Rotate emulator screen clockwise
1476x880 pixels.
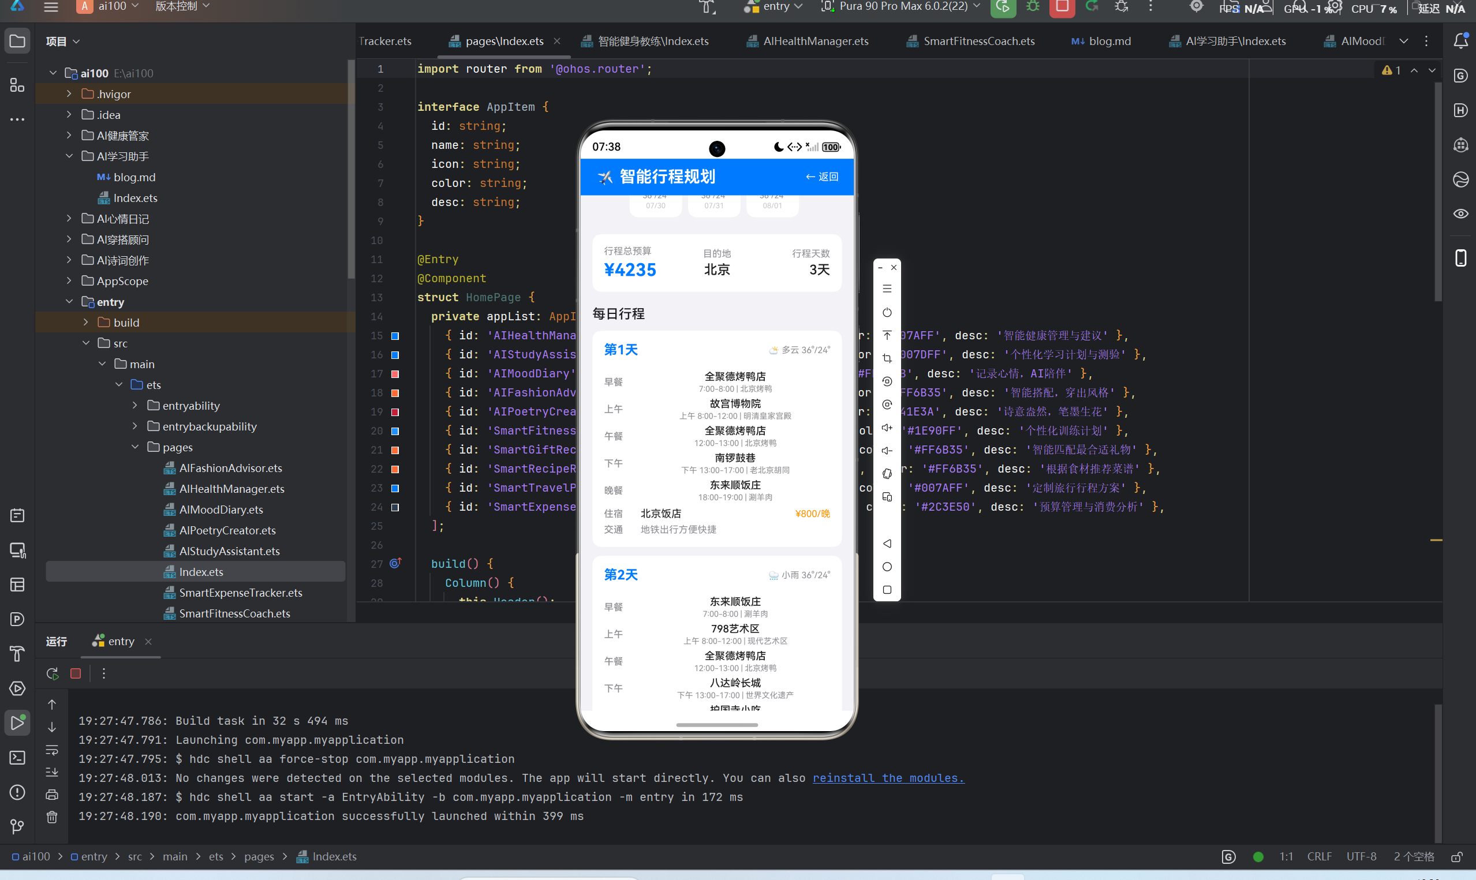coord(887,405)
